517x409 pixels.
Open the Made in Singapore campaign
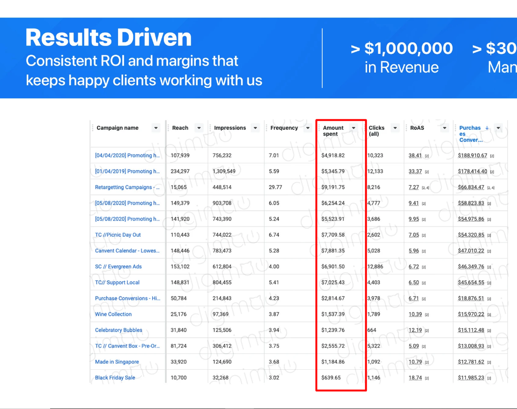(117, 362)
